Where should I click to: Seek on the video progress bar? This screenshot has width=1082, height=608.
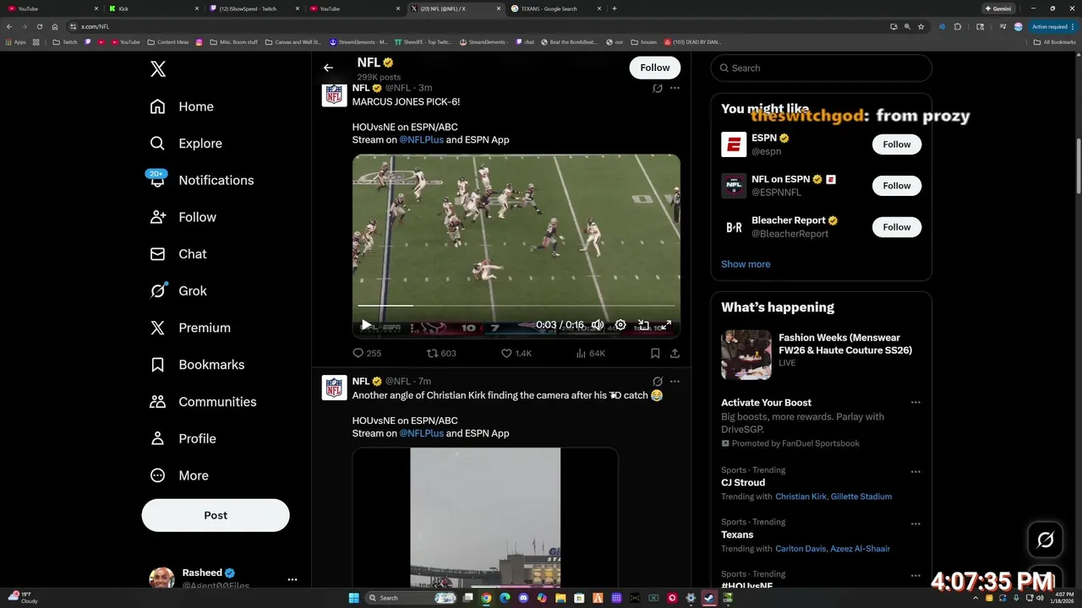click(x=516, y=306)
